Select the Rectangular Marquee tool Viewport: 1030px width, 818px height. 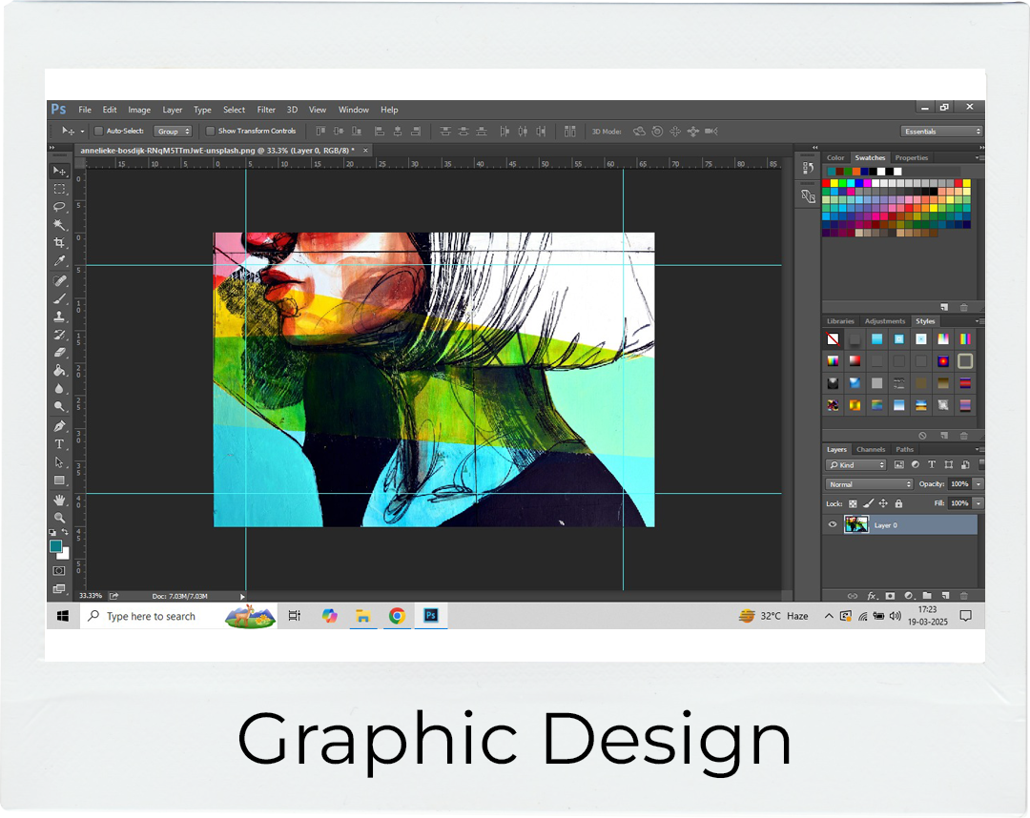pyautogui.click(x=60, y=189)
